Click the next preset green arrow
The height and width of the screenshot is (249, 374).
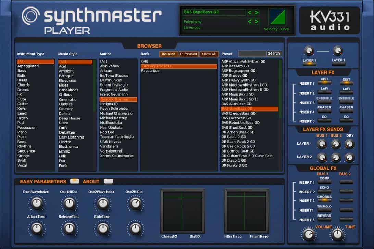pyautogui.click(x=257, y=13)
